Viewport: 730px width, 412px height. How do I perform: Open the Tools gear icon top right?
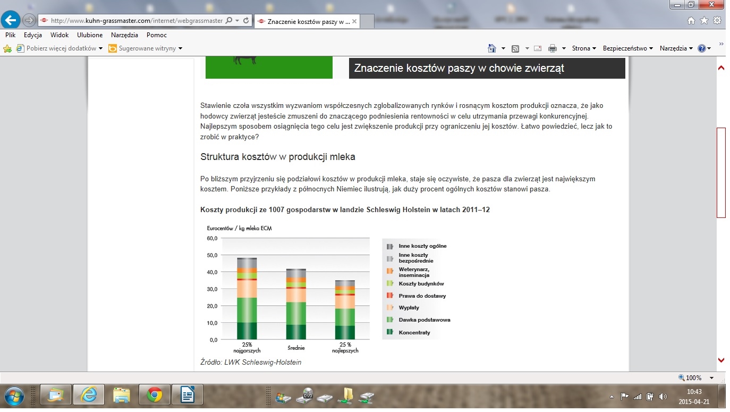pos(717,20)
